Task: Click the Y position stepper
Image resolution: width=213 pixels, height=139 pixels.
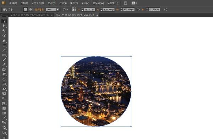Action: pyautogui.click(x=102, y=10)
